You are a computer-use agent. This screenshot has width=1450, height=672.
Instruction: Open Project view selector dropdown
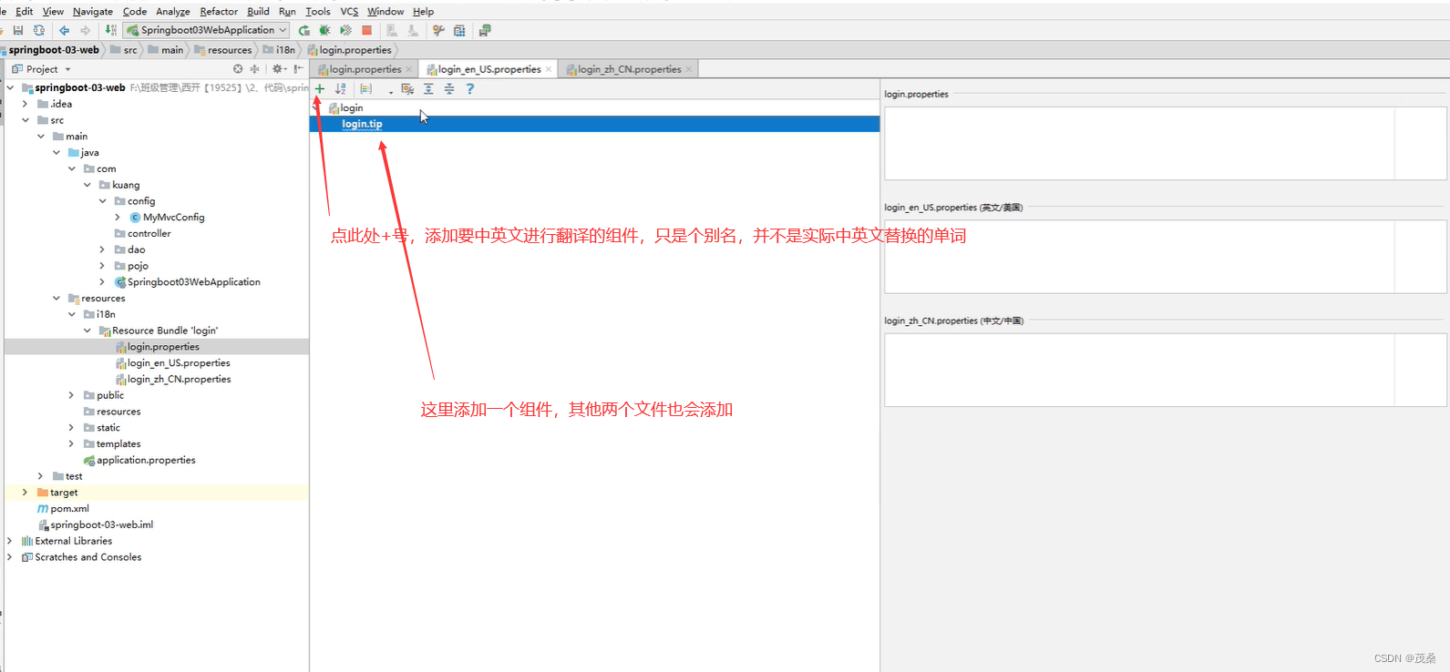42,69
